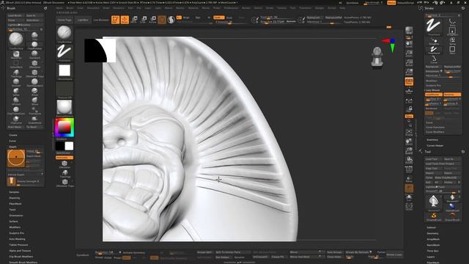Toggle Mrgb paint mode

186,18
